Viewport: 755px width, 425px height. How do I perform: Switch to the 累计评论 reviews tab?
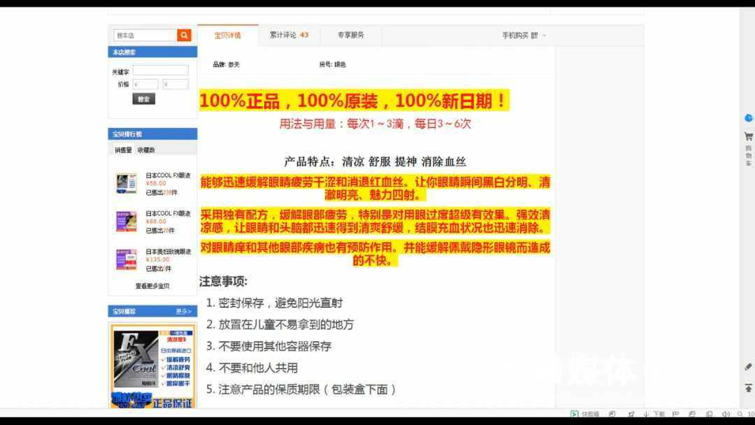pyautogui.click(x=289, y=34)
